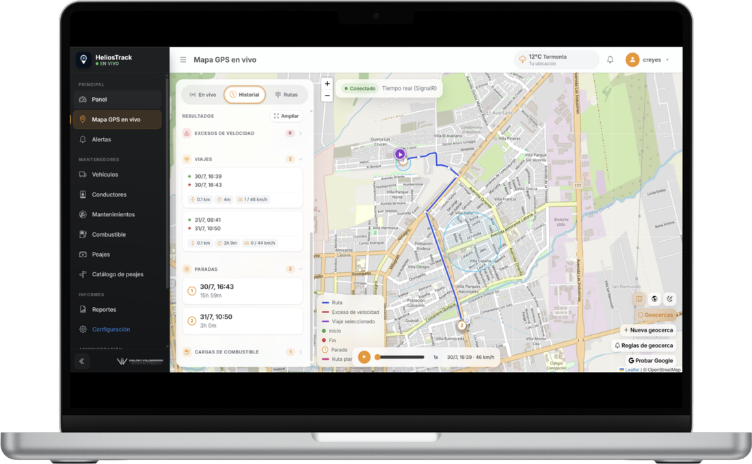Click the Cargas de combustible fuel icon
Viewport: 752px width, 464px height.
point(187,352)
